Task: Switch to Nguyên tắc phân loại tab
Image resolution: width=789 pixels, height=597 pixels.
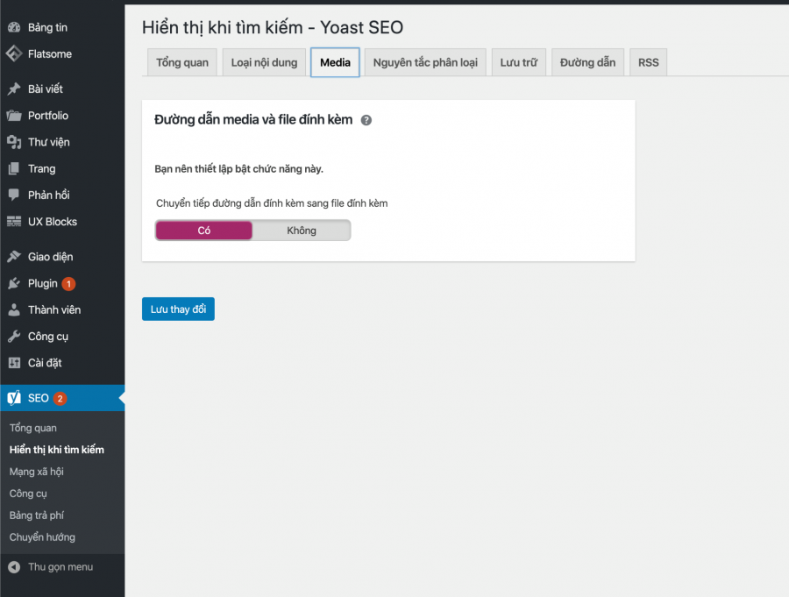Action: pyautogui.click(x=425, y=62)
